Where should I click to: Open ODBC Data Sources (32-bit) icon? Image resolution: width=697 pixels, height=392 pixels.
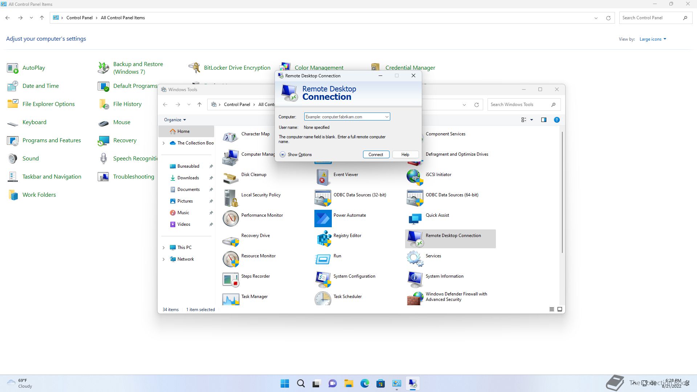[323, 198]
